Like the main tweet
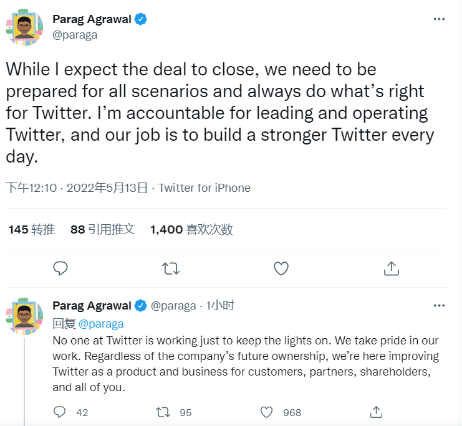 coord(281,268)
